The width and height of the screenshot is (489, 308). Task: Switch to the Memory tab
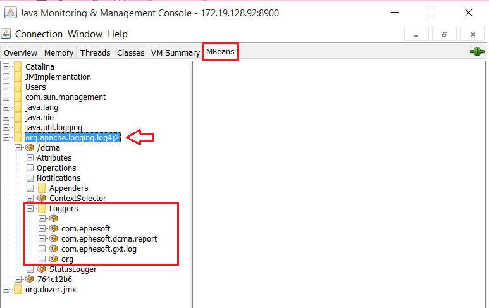[x=59, y=52]
